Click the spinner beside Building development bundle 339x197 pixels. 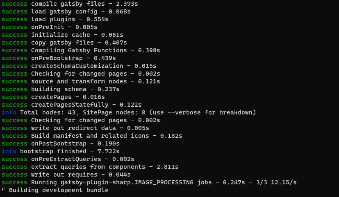coord(3,190)
